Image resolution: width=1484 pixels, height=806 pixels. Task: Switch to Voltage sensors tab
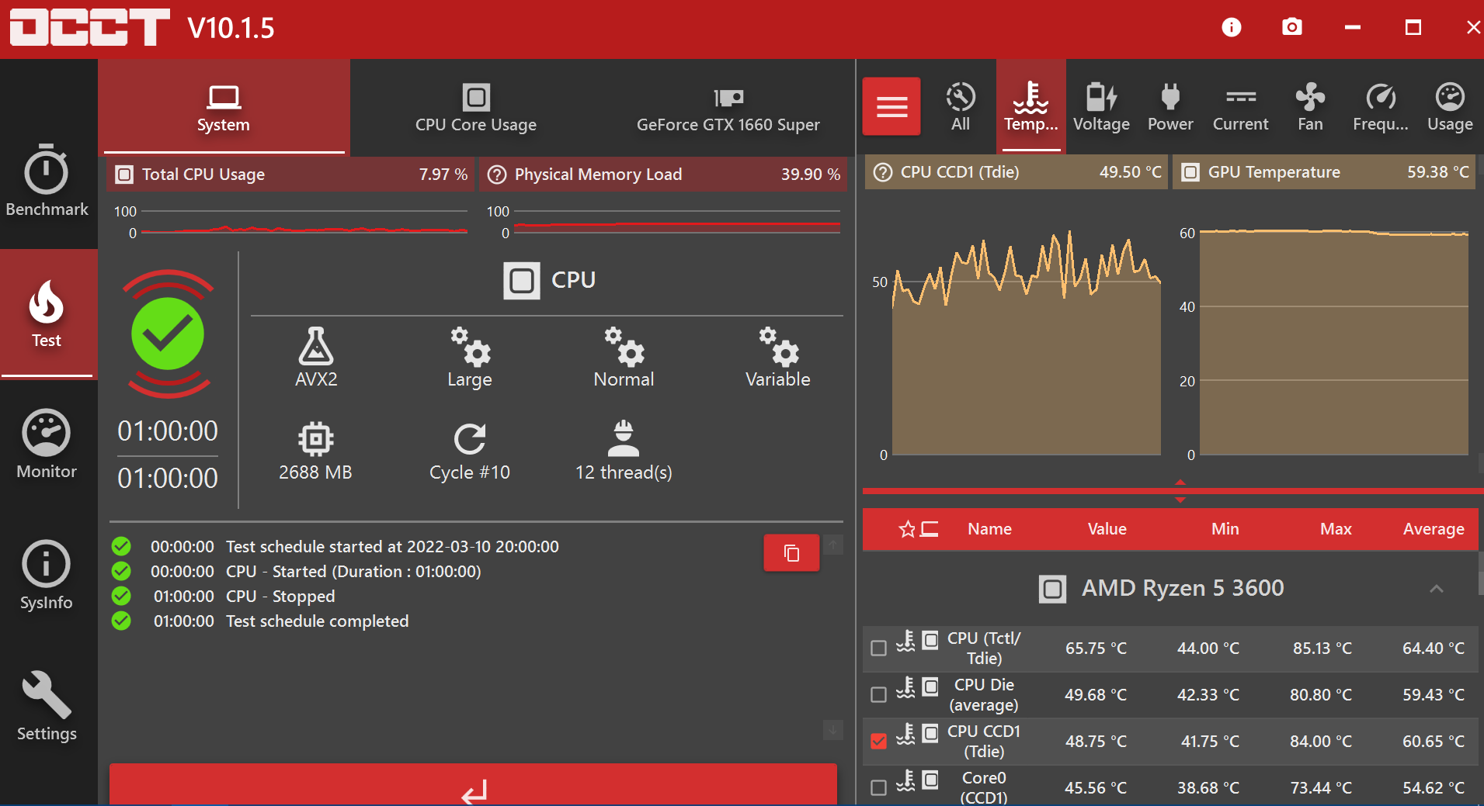[x=1101, y=106]
